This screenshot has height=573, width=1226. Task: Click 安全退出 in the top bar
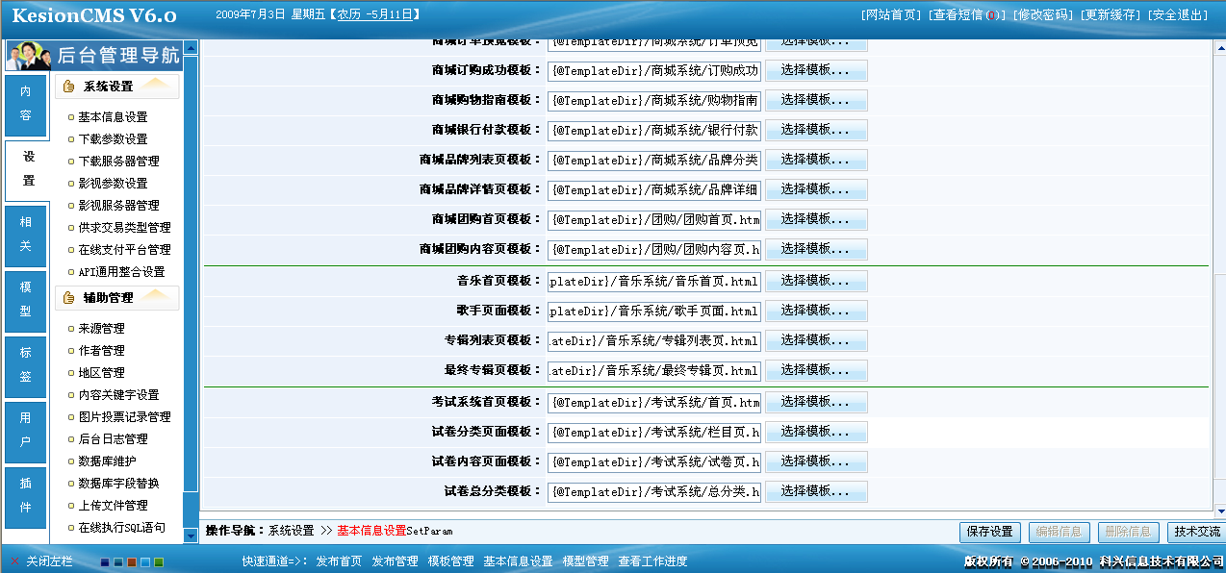(x=1182, y=14)
